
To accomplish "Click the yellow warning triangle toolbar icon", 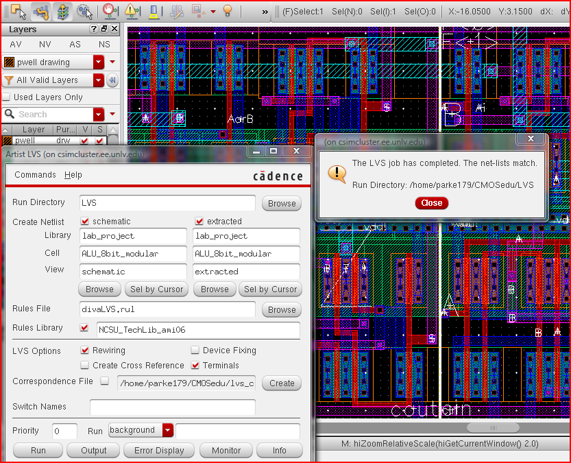I will pyautogui.click(x=132, y=11).
